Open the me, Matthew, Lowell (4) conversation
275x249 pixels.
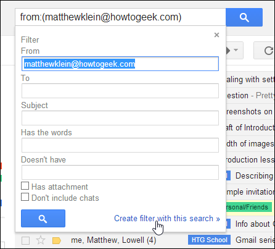pyautogui.click(x=113, y=240)
